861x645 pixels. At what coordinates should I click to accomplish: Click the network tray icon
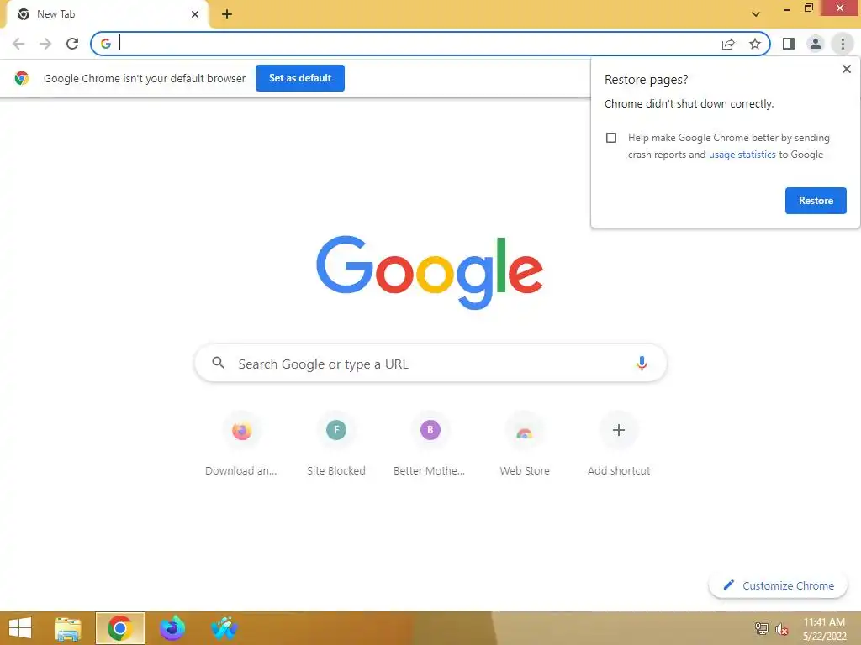[x=762, y=628]
